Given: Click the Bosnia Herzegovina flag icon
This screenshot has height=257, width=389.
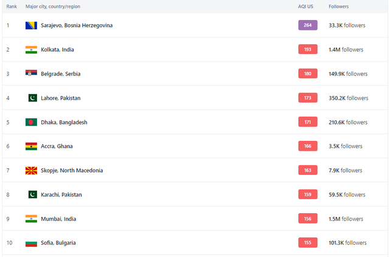Looking at the screenshot, I should [31, 26].
